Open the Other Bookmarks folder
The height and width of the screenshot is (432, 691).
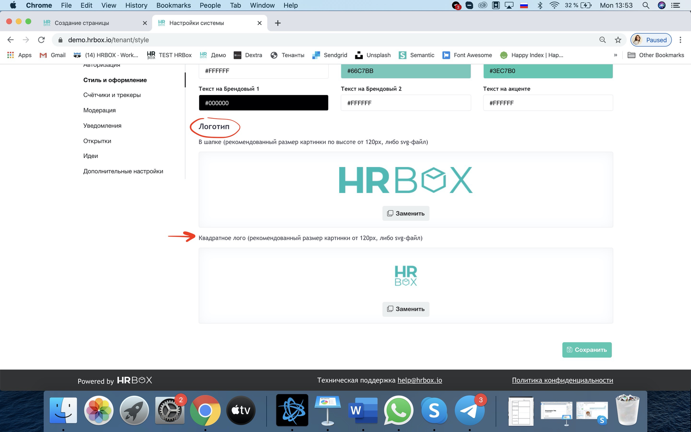coord(656,55)
